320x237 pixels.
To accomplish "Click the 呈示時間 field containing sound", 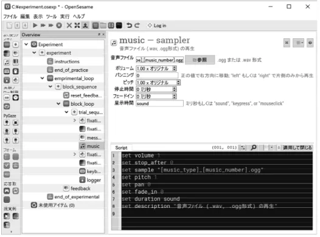I will pyautogui.click(x=159, y=103).
